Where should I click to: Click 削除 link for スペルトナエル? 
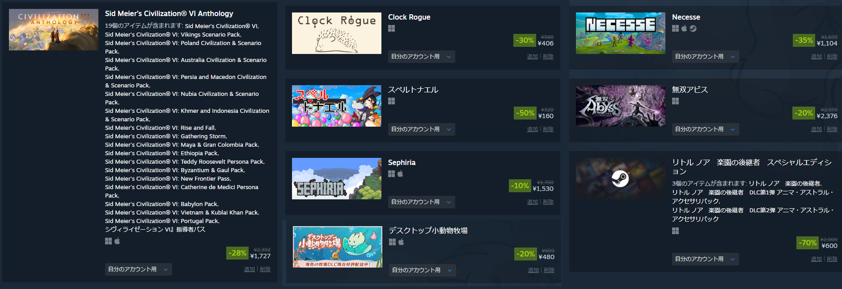click(548, 129)
